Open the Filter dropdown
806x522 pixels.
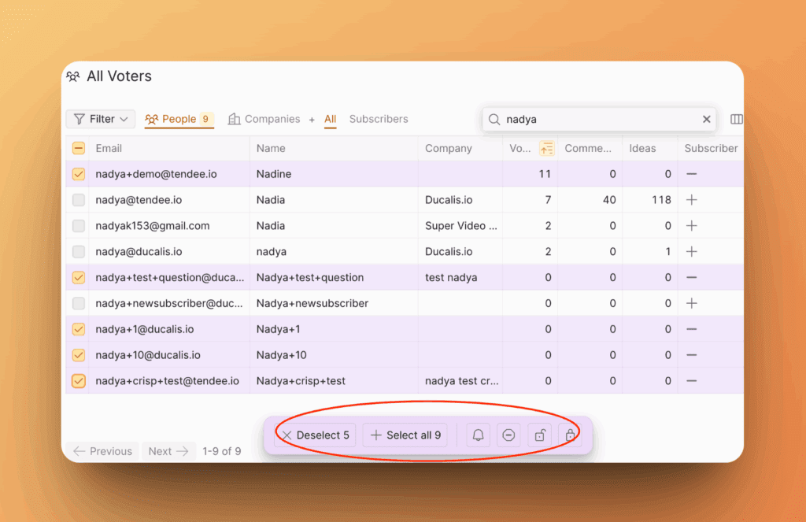point(101,120)
